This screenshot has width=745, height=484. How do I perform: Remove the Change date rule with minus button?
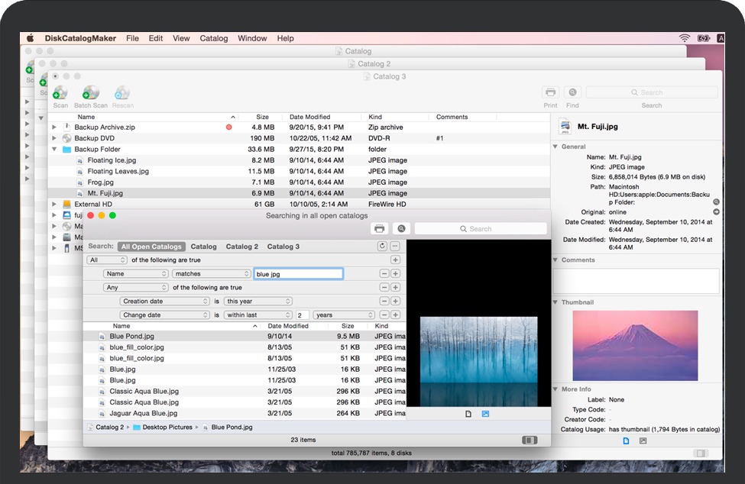(x=384, y=315)
